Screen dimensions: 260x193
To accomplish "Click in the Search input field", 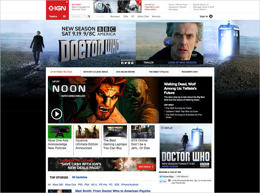I will pos(79,16).
